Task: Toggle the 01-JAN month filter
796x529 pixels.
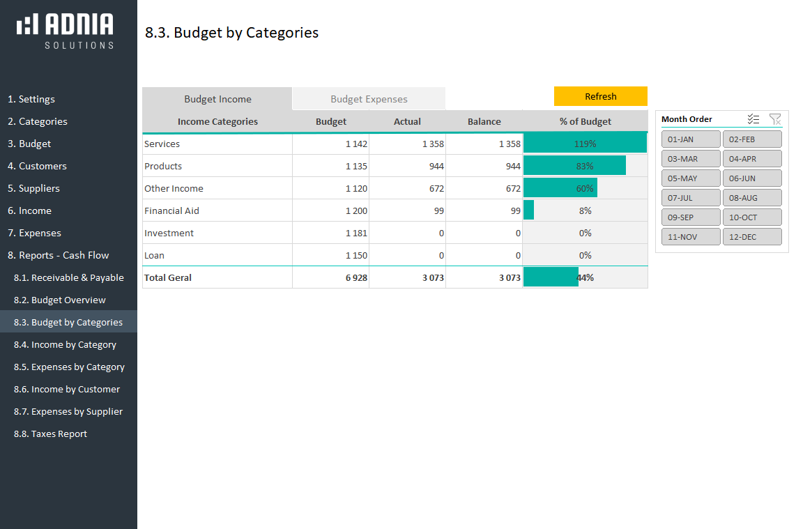Action: (x=690, y=139)
